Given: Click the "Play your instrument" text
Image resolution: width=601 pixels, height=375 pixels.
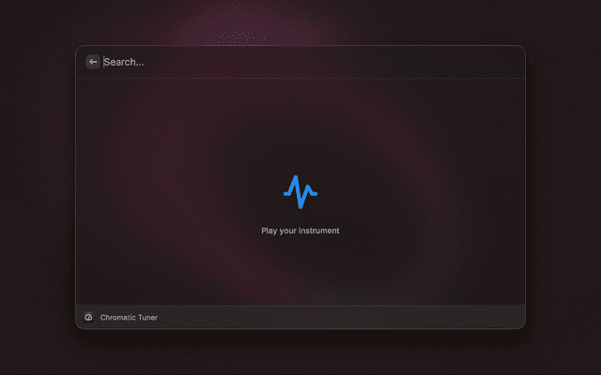Looking at the screenshot, I should pyautogui.click(x=300, y=231).
